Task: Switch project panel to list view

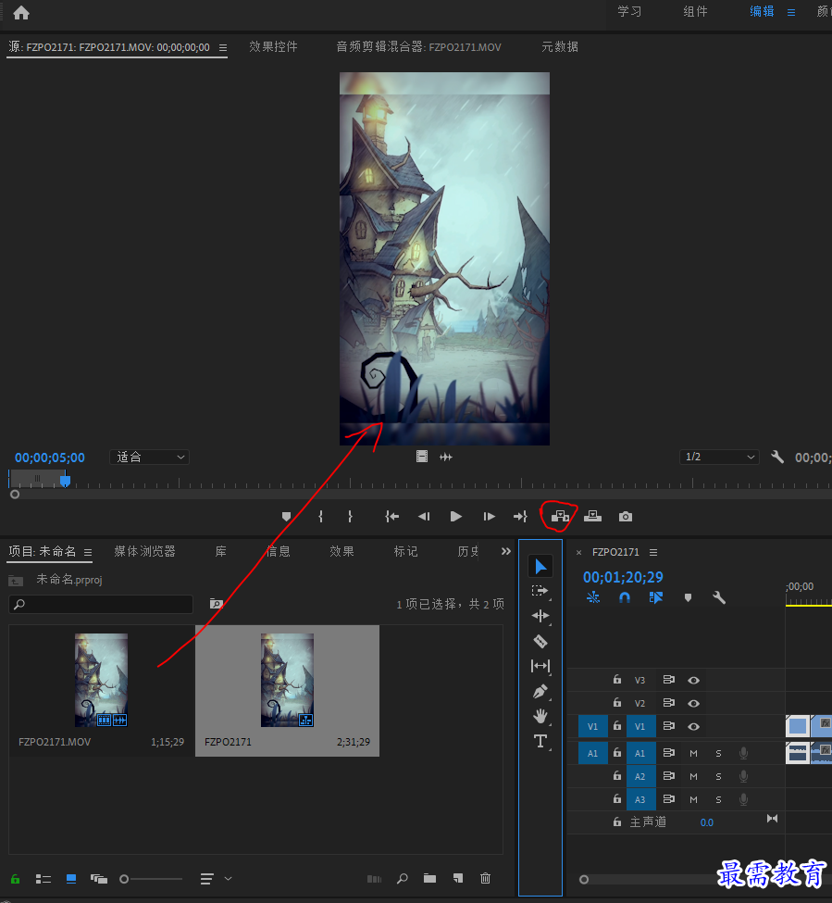Action: (43, 879)
